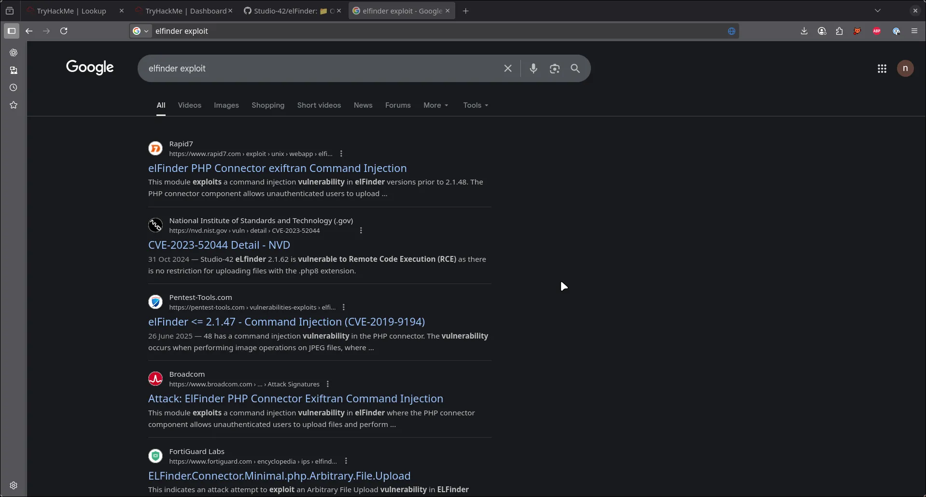Close the TryHackMe | Lookup tab
This screenshot has height=497, width=926.
click(x=122, y=11)
